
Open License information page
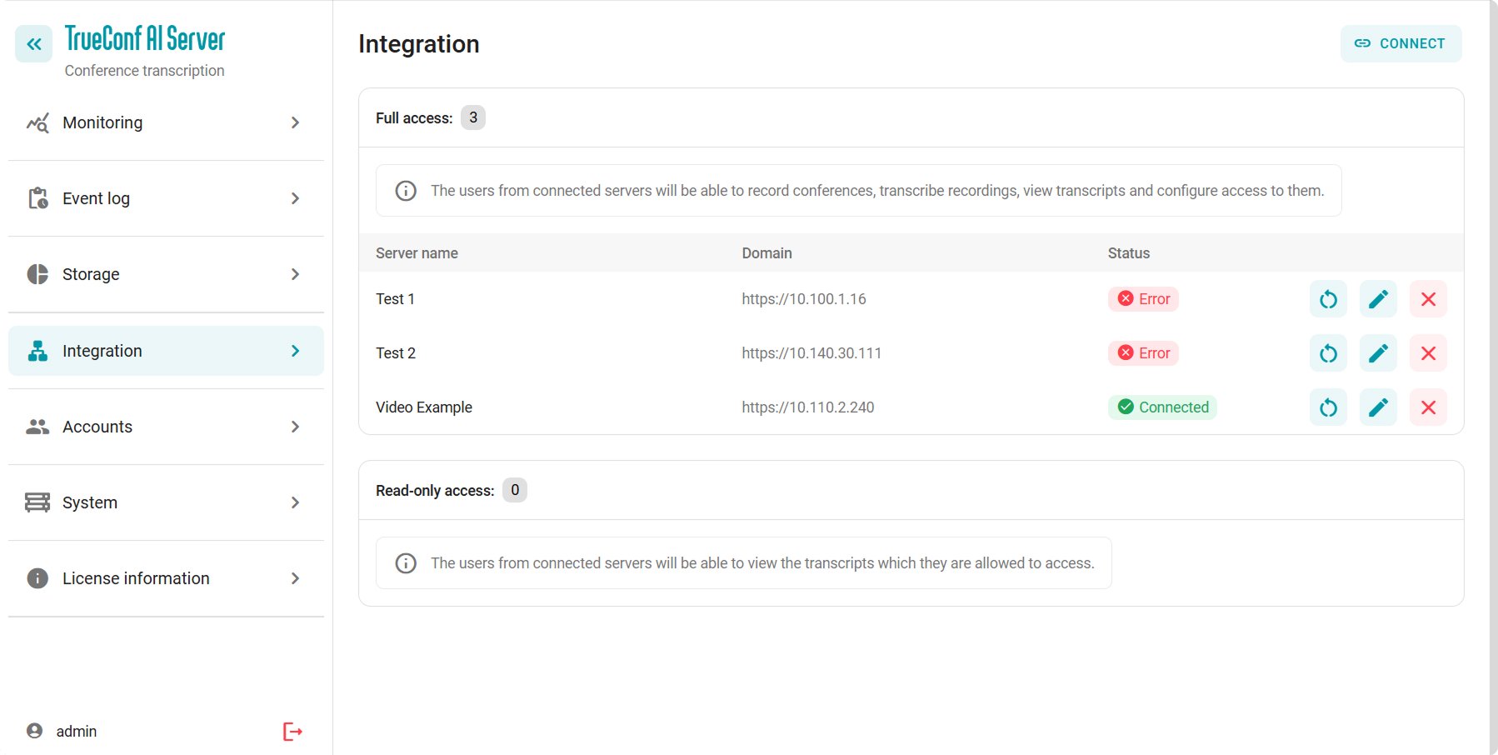[x=136, y=578]
